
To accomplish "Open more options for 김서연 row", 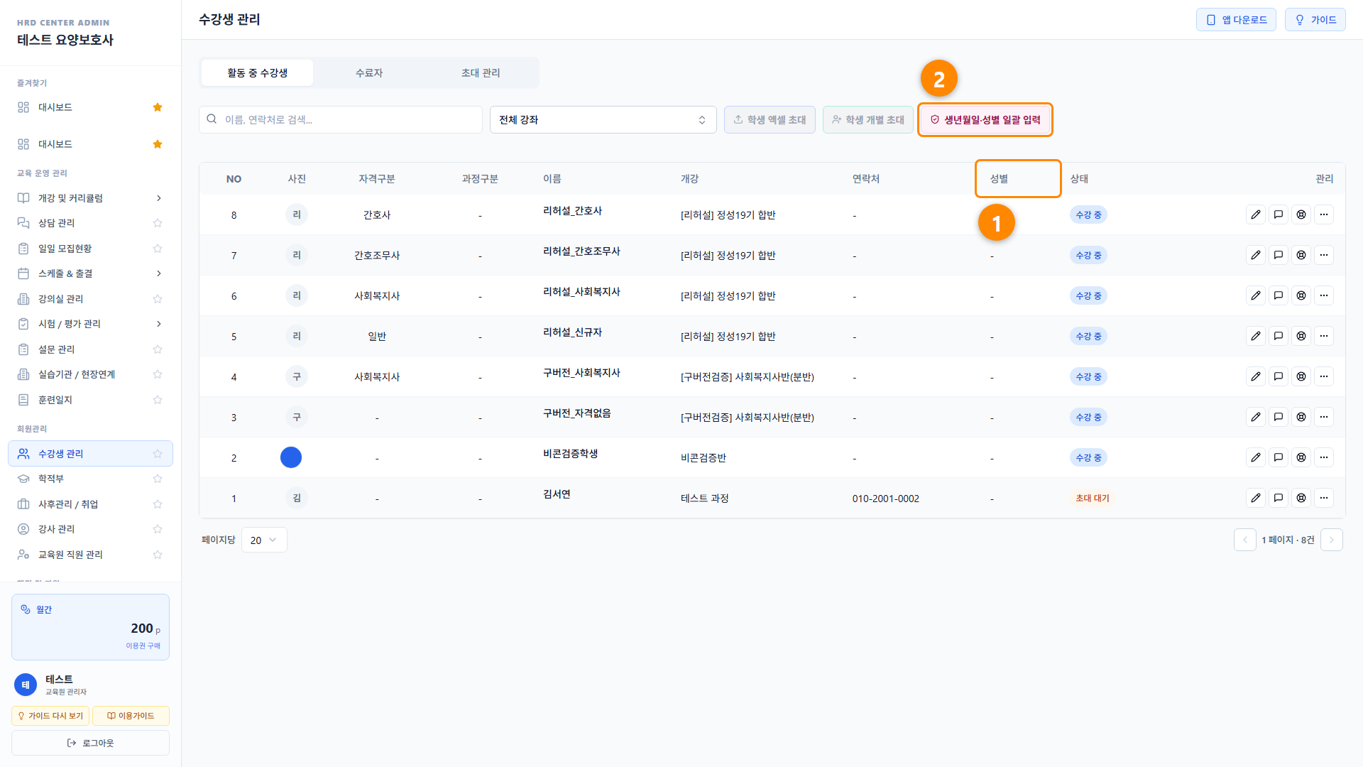I will (x=1324, y=498).
